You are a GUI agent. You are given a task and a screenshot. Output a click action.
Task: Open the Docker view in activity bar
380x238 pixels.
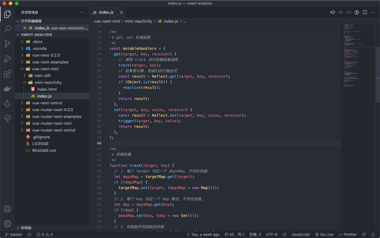click(x=7, y=89)
